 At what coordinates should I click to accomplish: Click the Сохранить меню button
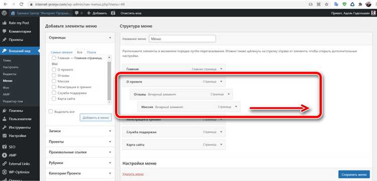(354, 174)
